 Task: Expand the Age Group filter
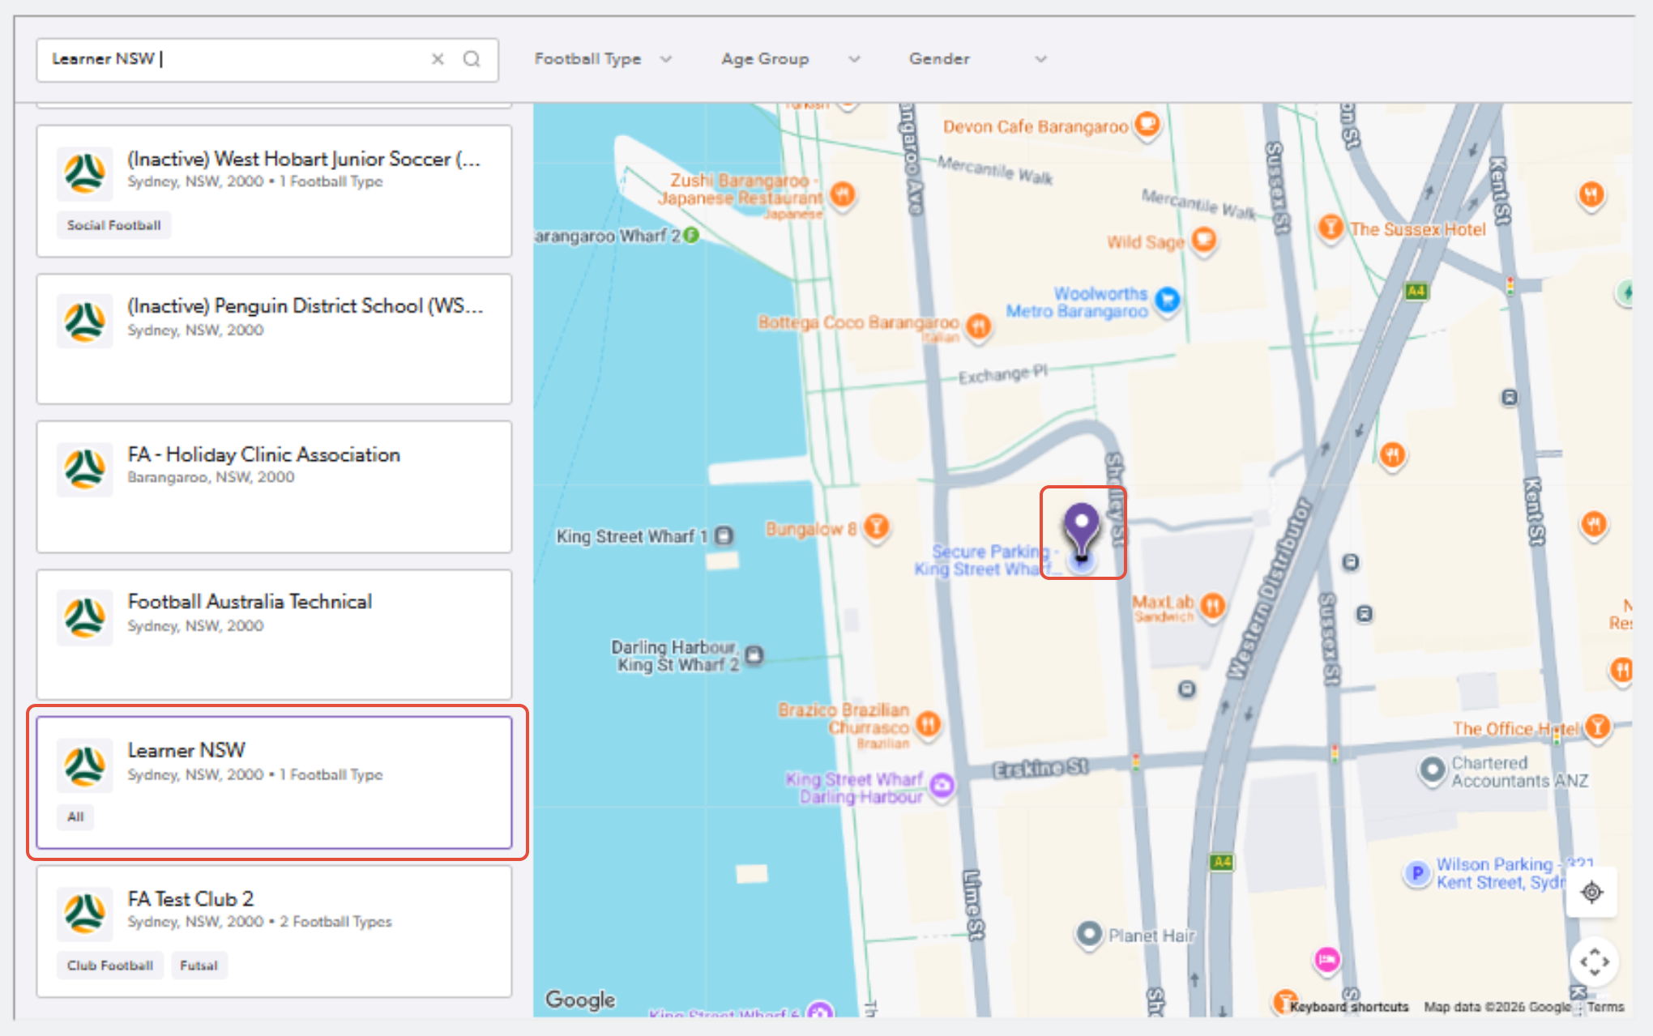791,59
